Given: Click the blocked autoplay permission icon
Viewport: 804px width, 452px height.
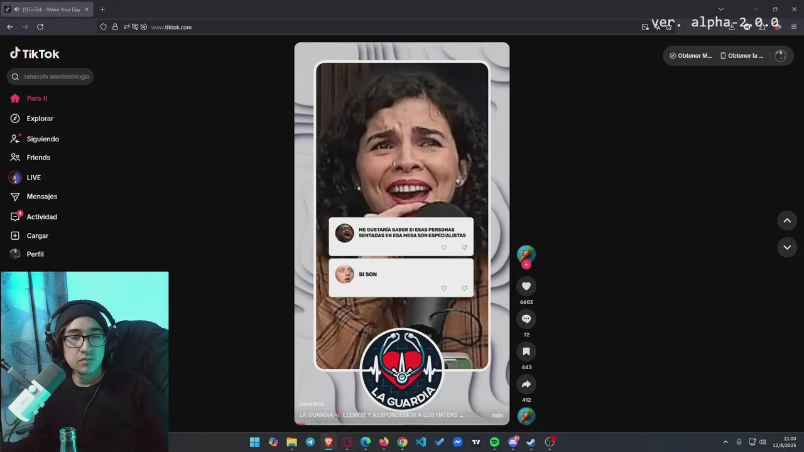Looking at the screenshot, I should click(x=144, y=27).
